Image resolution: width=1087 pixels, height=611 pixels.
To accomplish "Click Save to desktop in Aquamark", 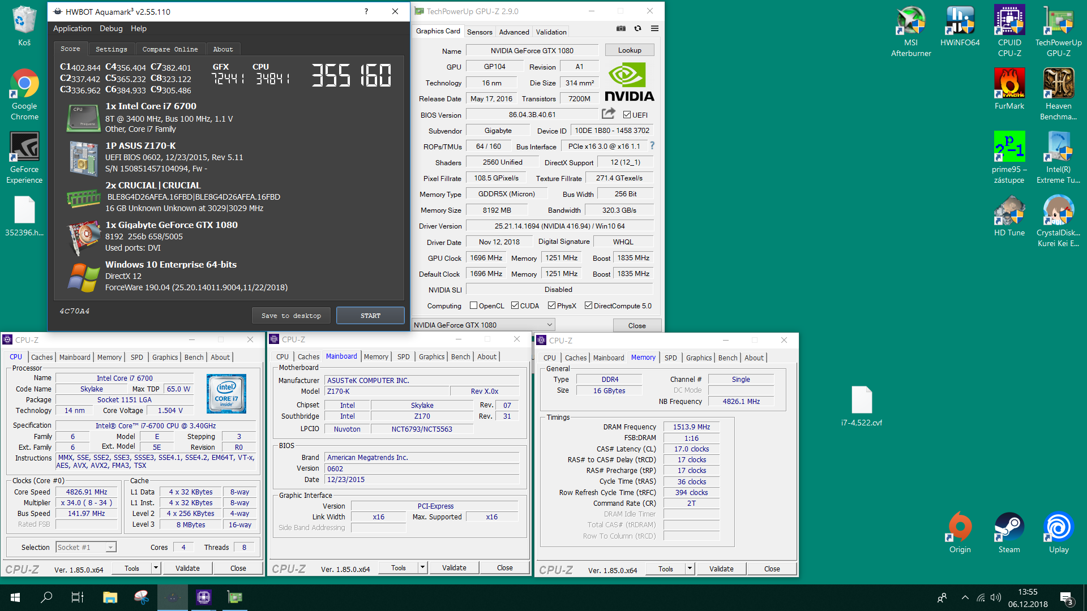I will point(291,316).
